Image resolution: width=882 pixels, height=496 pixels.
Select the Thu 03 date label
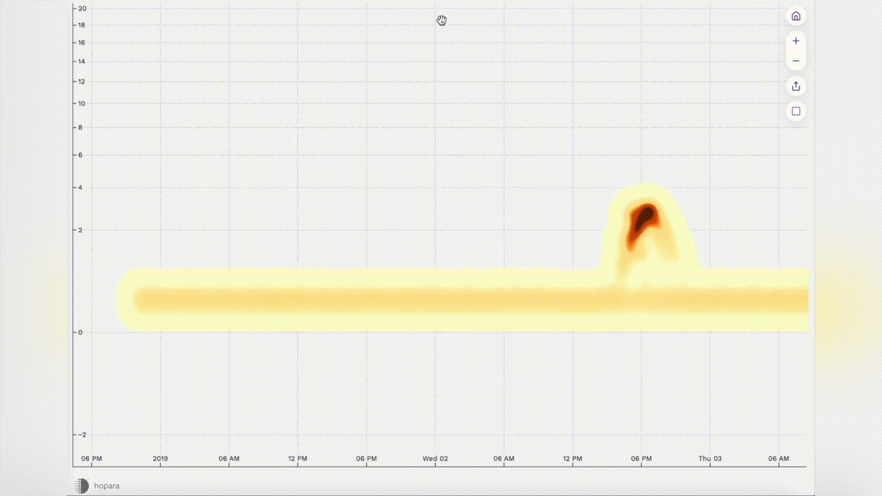point(710,459)
